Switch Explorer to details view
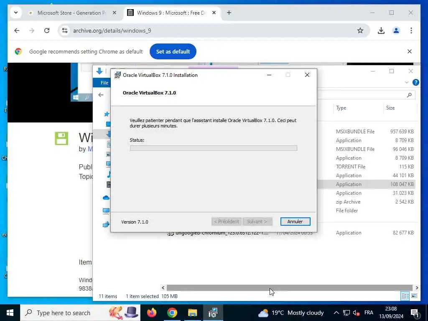Image resolution: width=428 pixels, height=321 pixels. [x=405, y=296]
